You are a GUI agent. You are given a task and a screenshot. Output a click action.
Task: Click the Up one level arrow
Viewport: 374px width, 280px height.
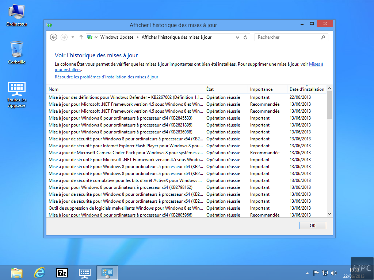click(x=81, y=37)
